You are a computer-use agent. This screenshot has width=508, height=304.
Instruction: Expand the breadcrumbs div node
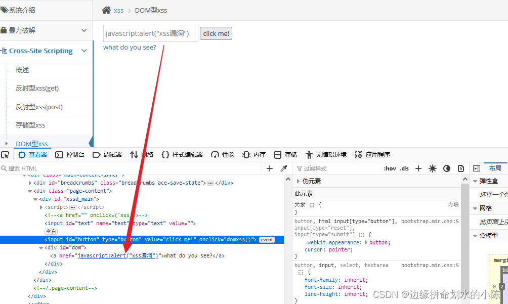pos(30,183)
